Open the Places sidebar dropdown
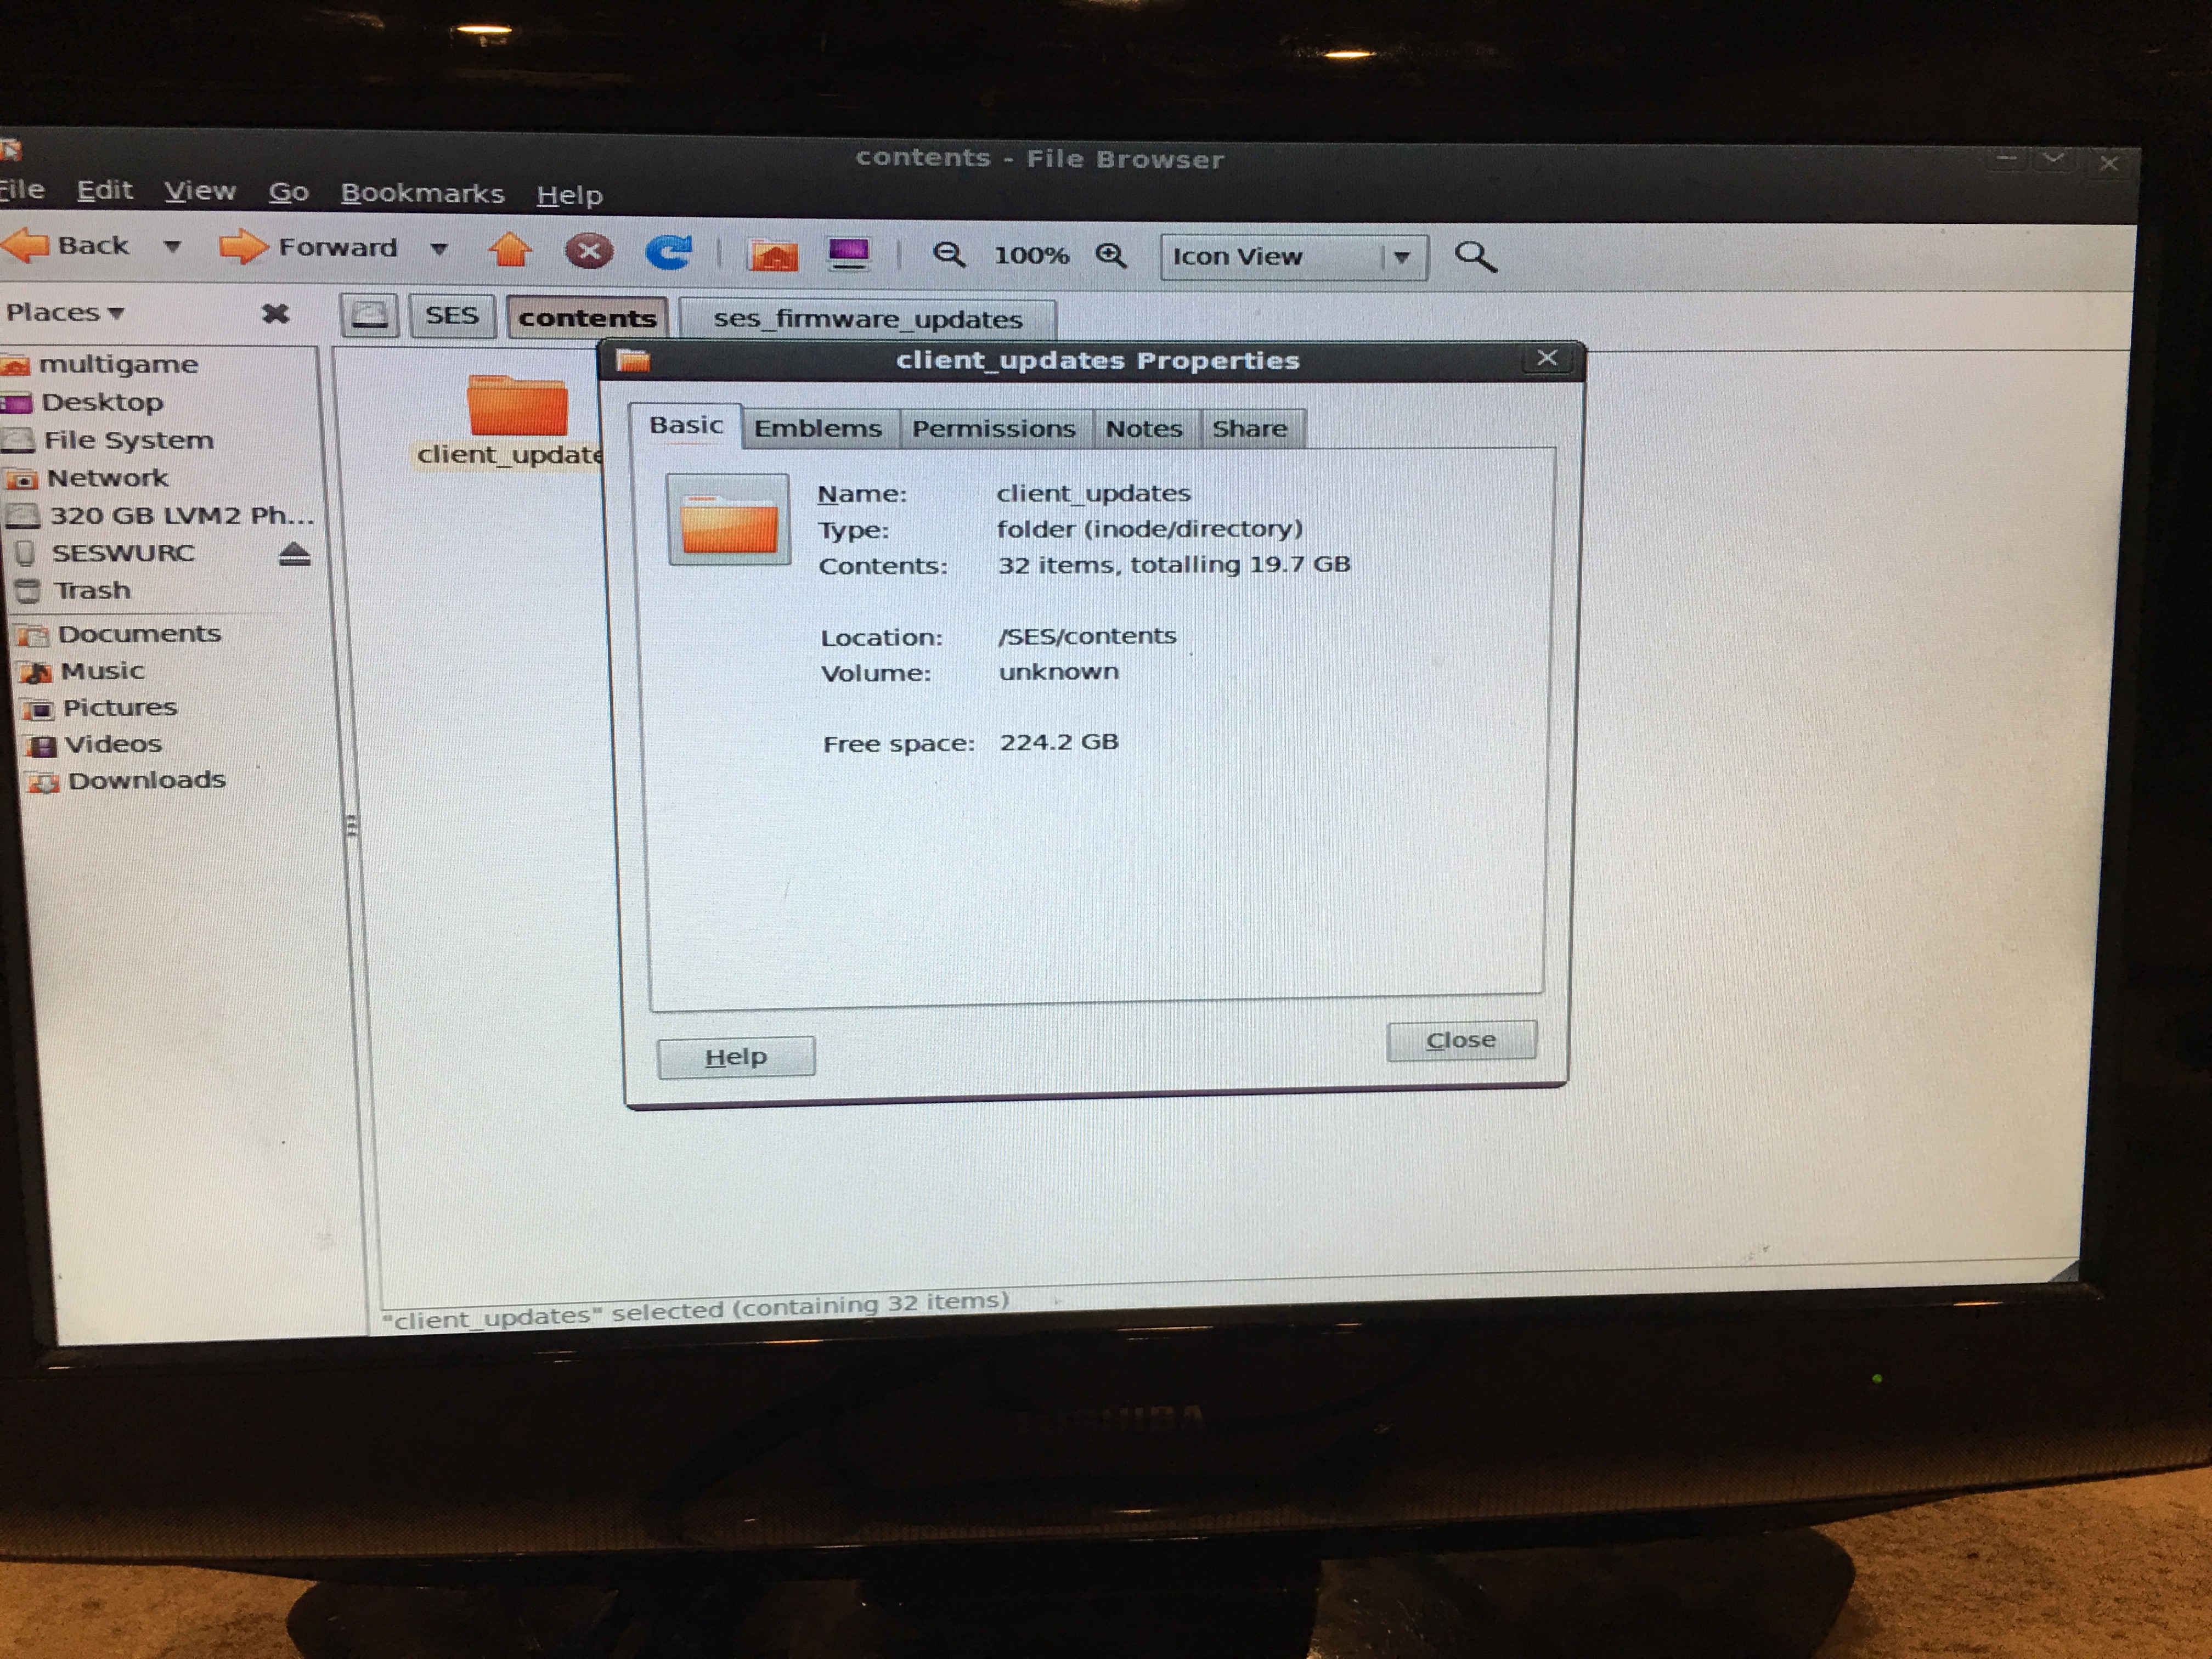This screenshot has height=1659, width=2212. (65, 312)
